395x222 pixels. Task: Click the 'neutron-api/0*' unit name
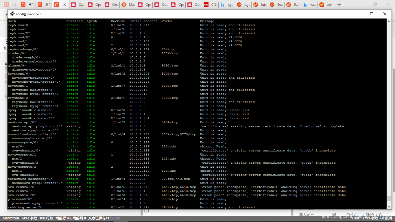(x=22, y=122)
